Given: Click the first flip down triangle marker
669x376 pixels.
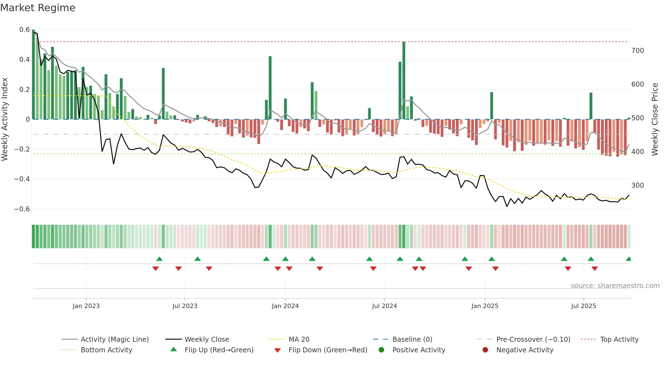Looking at the screenshot, I should [156, 268].
